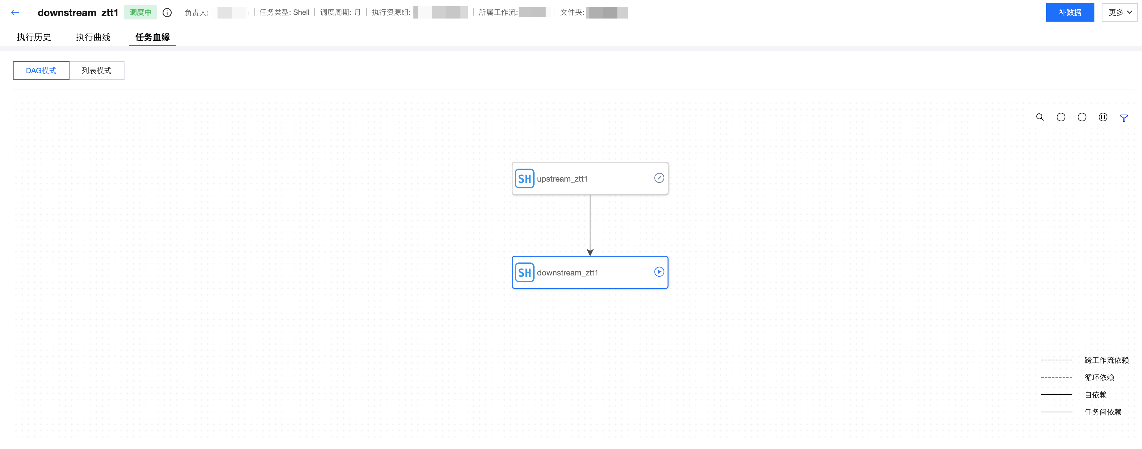The image size is (1142, 449).
Task: Click status icon on upstream_ztt1 node
Action: (659, 178)
